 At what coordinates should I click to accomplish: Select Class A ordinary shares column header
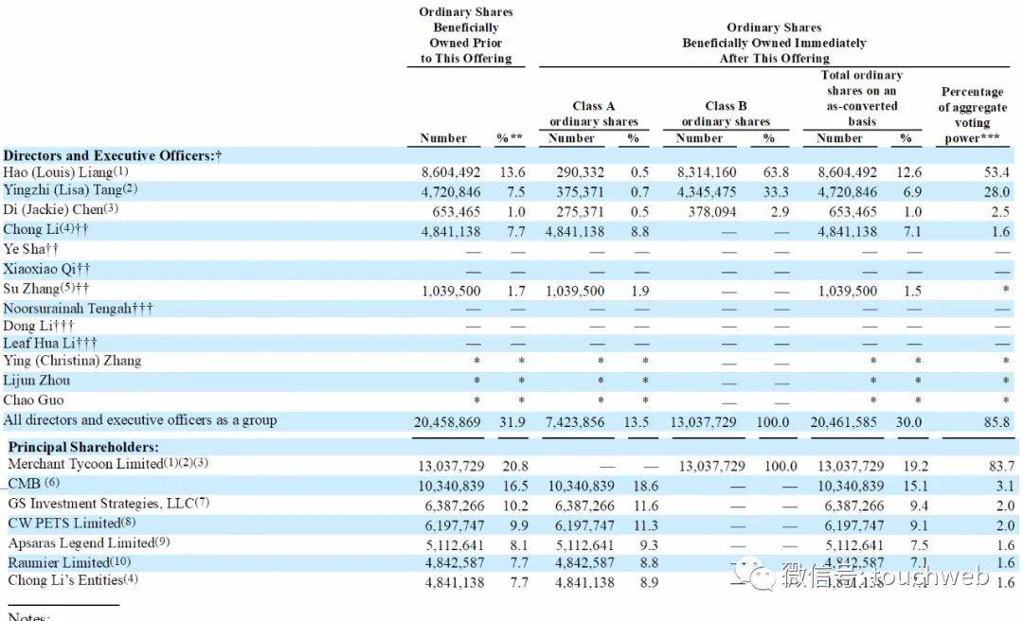click(594, 114)
